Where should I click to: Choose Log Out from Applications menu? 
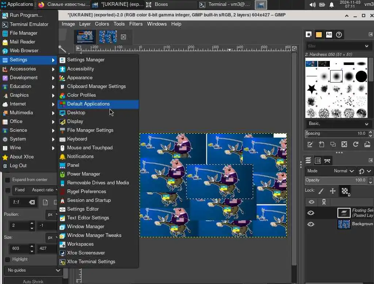tap(28, 165)
